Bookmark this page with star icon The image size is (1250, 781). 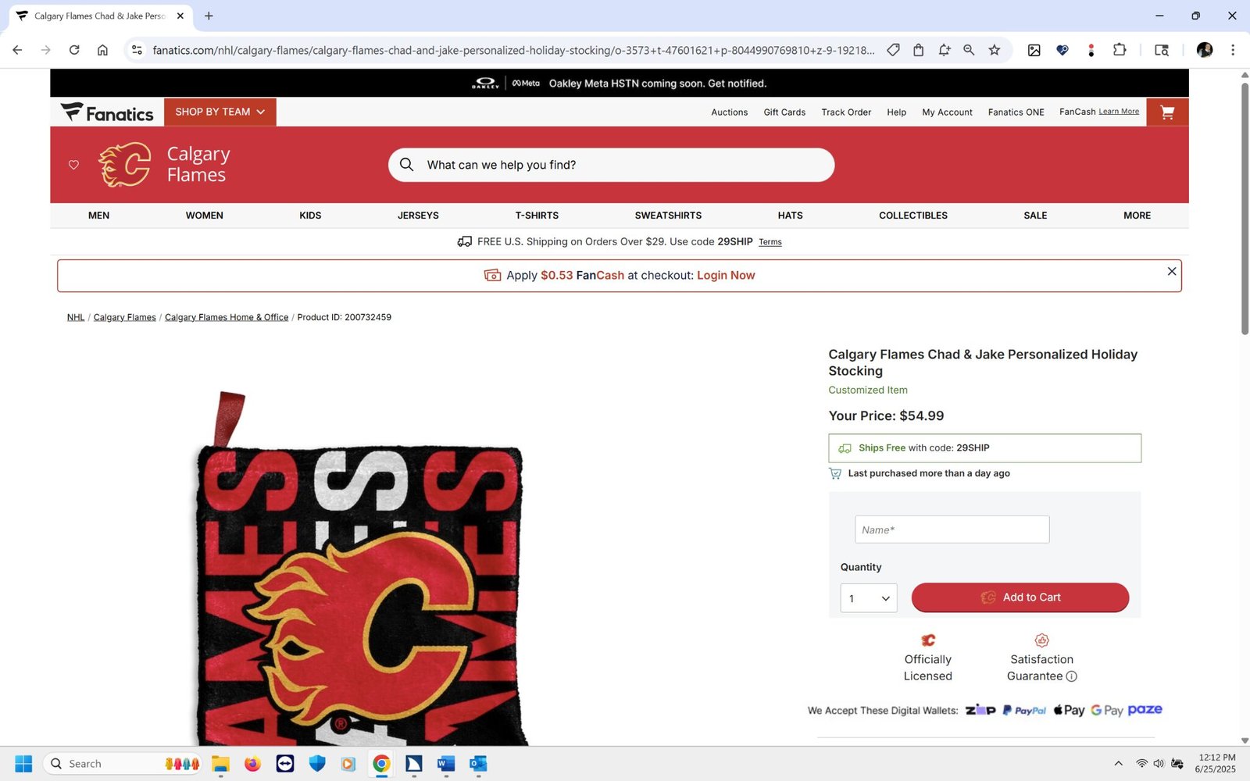(995, 50)
